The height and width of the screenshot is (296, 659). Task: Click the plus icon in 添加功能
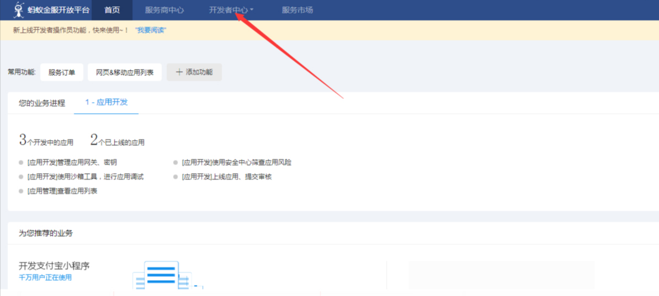coord(179,72)
